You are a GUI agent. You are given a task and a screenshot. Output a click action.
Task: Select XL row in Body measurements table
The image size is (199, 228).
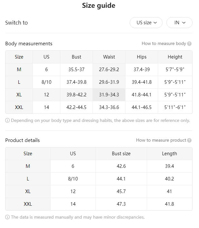[99, 95]
